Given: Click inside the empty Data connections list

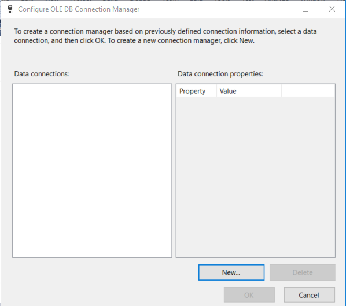Looking at the screenshot, I should click(x=92, y=171).
